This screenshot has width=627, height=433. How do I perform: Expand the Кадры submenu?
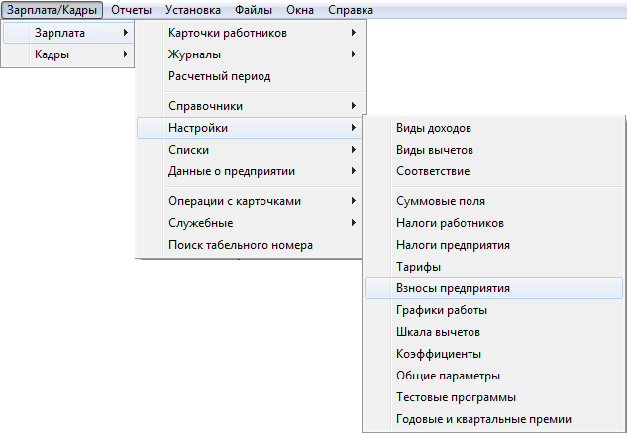67,54
